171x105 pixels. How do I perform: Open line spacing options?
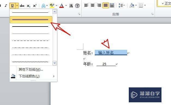coord(122,5)
